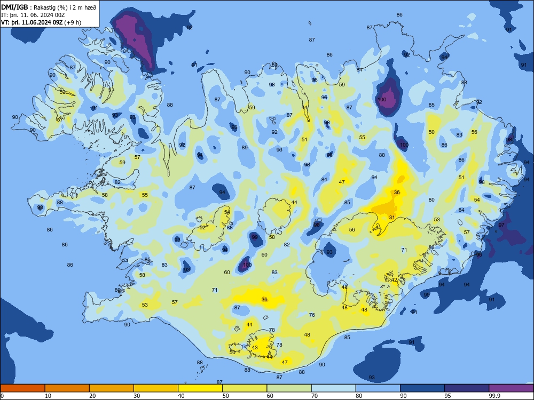Click the legend scale label "10"
Screen dimensions: 534x400
pyautogui.click(x=48, y=396)
